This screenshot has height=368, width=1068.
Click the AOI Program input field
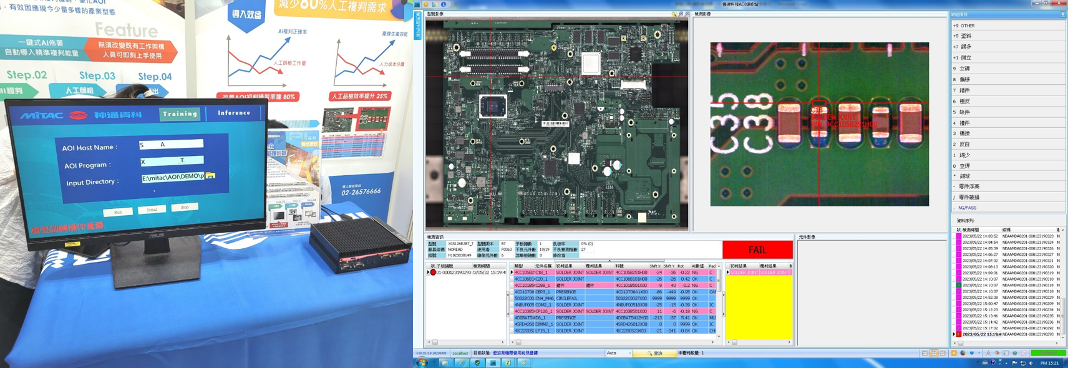(x=172, y=161)
